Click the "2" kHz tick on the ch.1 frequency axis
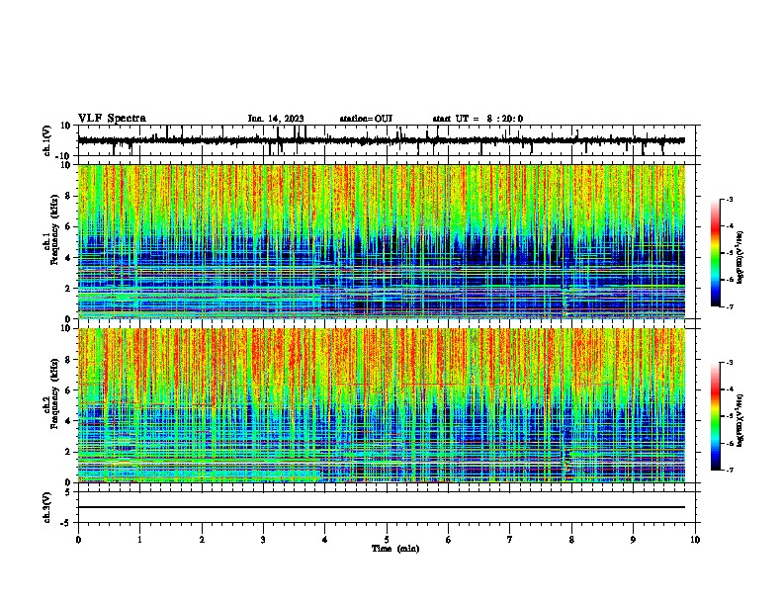 click(68, 288)
